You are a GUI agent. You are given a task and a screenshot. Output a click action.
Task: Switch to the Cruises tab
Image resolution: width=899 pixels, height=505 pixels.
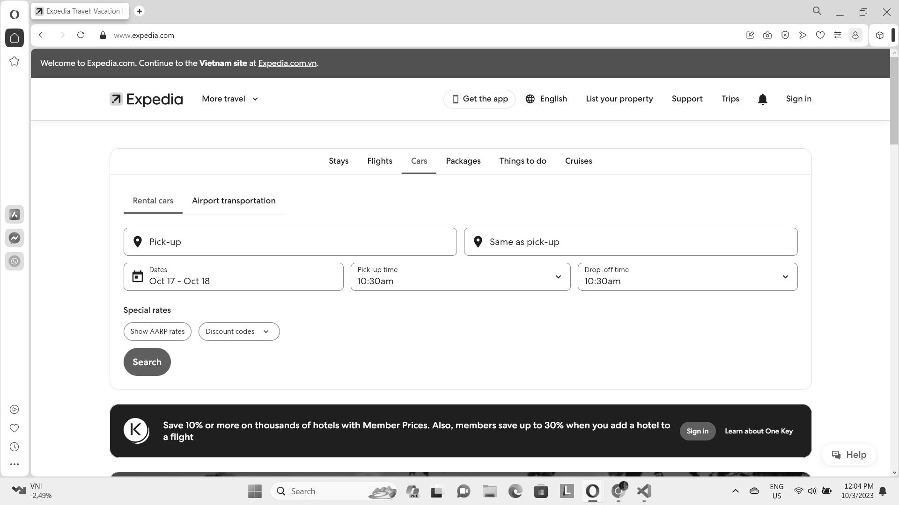click(x=578, y=161)
